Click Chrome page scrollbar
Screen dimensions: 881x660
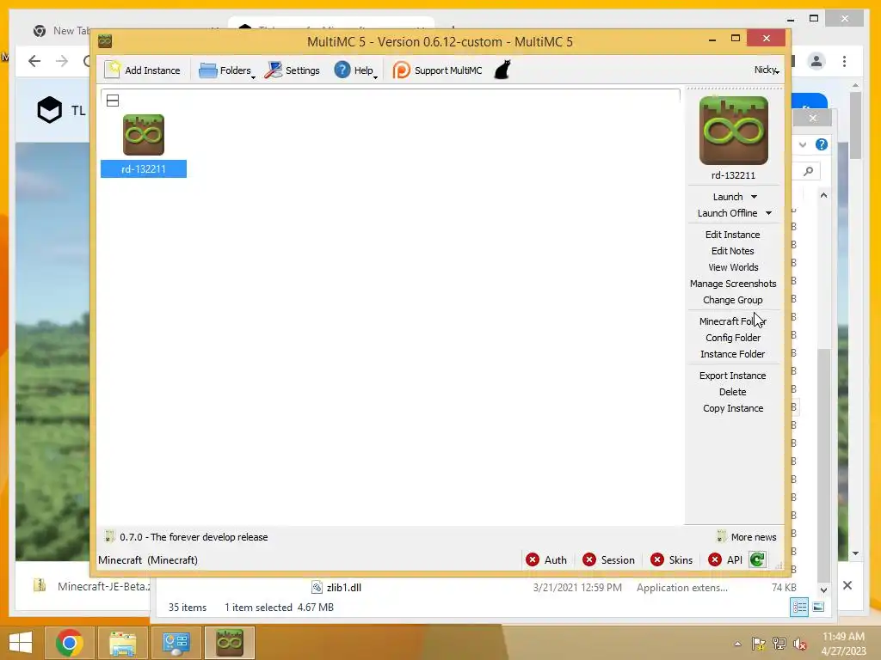(x=855, y=125)
